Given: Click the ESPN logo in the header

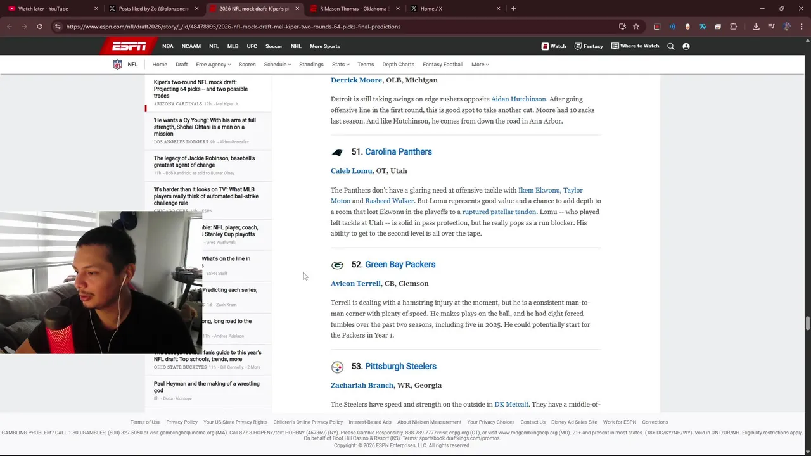Looking at the screenshot, I should point(129,46).
